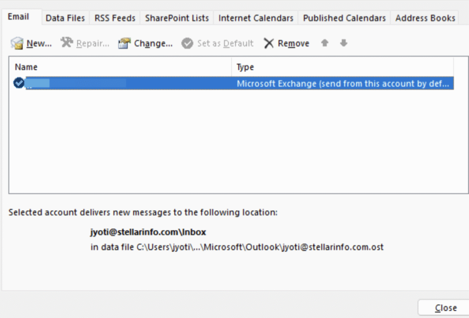469x318 pixels.
Task: Switch to the Data Files tab
Action: pyautogui.click(x=65, y=18)
